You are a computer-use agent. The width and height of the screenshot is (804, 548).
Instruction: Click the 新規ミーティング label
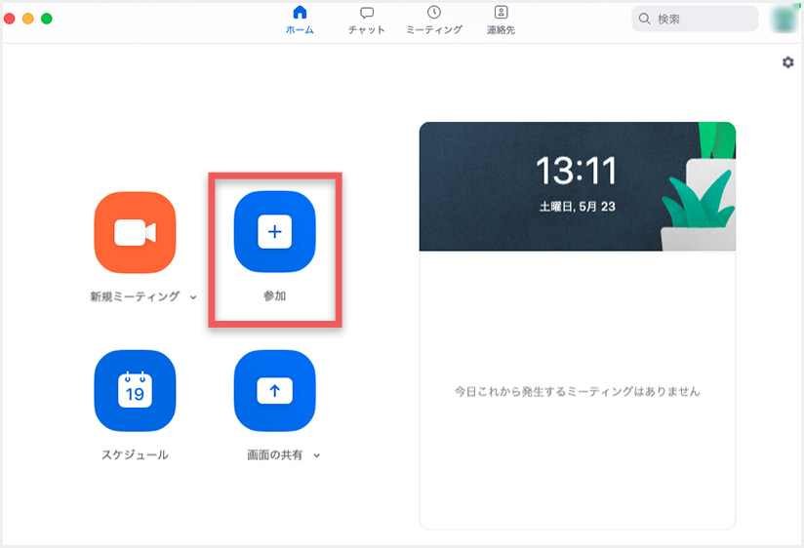[135, 296]
